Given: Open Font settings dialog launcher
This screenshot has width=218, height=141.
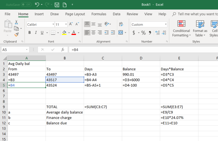Looking at the screenshot, I should 80,41.
